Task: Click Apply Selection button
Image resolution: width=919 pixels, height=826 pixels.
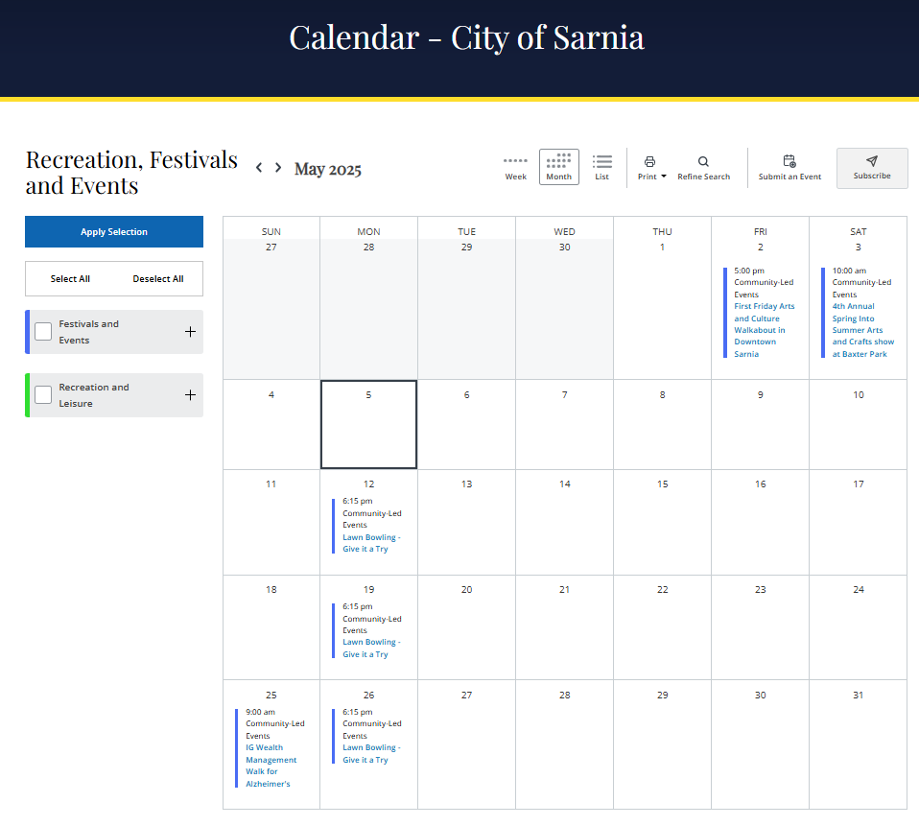Action: 114,231
